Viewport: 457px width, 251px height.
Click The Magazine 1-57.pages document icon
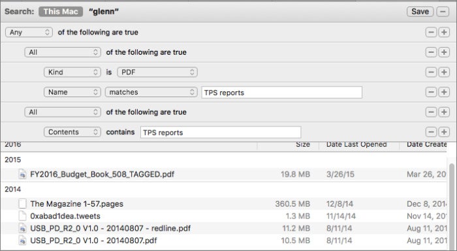point(22,203)
